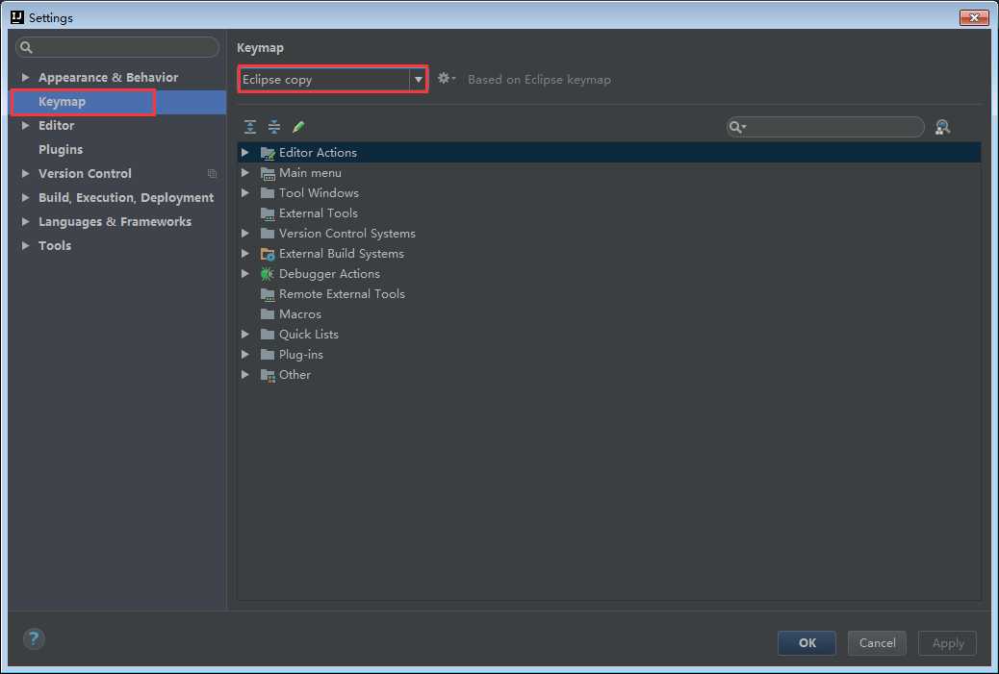The image size is (999, 674).
Task: Select the Remote External Tools row label
Action: pyautogui.click(x=342, y=294)
